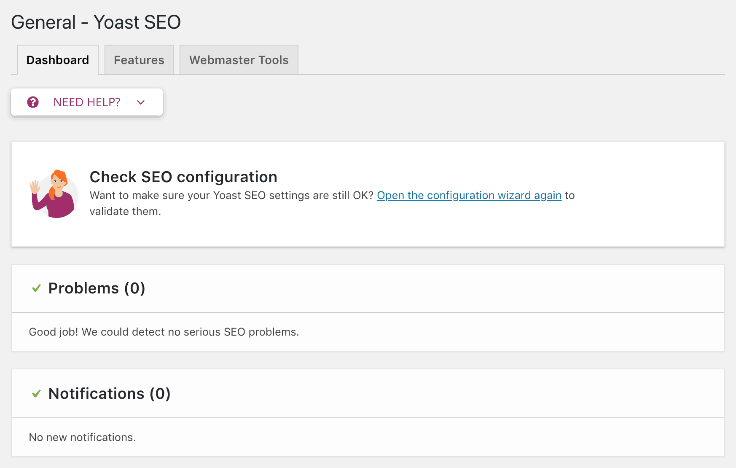
Task: Collapse the Problems (0) section header
Action: point(368,288)
